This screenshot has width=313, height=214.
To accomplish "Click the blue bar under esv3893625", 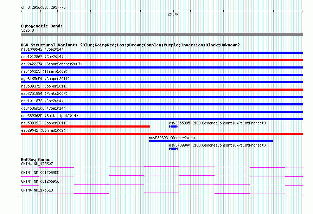I will (x=162, y=119).
